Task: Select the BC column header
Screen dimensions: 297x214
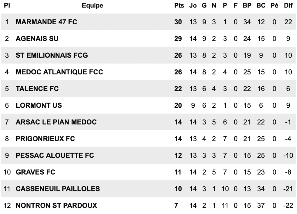Action: tap(261, 6)
